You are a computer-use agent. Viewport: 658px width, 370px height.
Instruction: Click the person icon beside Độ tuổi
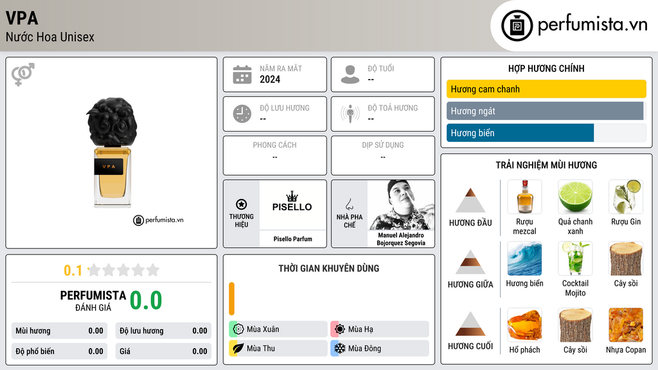(350, 75)
